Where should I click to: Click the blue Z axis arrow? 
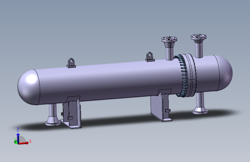click(18, 138)
